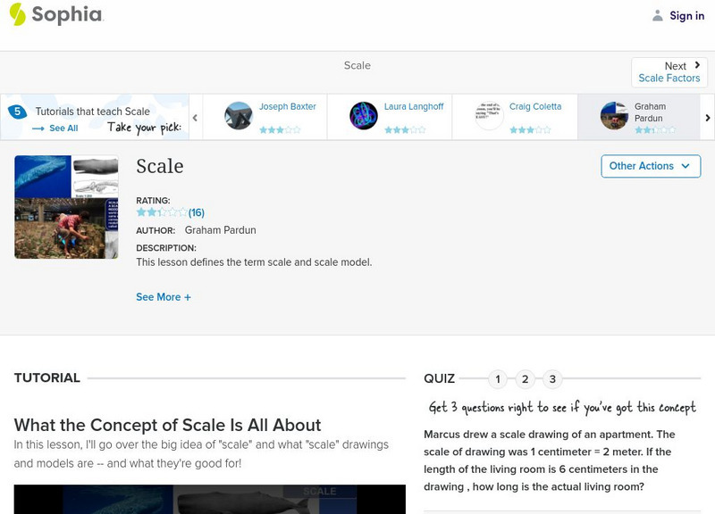Image resolution: width=715 pixels, height=514 pixels.
Task: Select Graham Pardun's tutorial avatar
Action: 612,114
